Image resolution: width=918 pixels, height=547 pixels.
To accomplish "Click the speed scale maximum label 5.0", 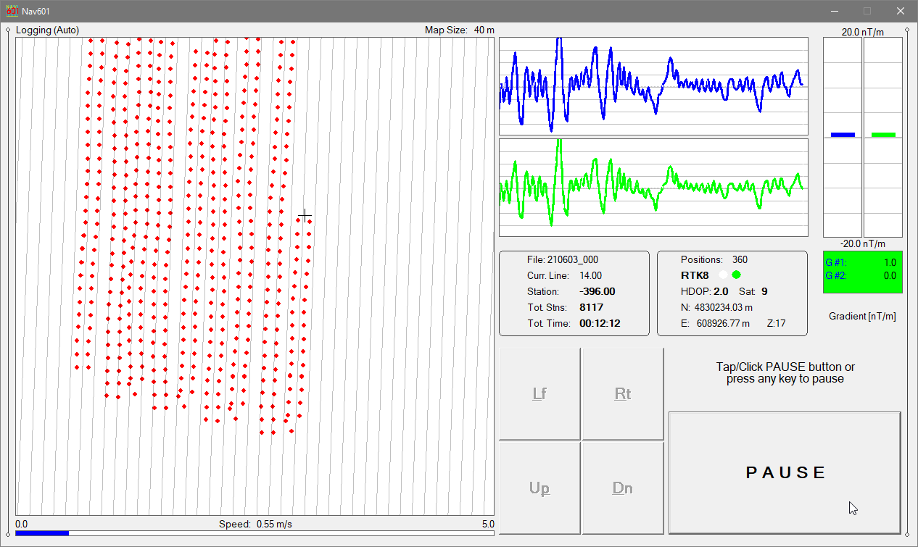I will [488, 524].
